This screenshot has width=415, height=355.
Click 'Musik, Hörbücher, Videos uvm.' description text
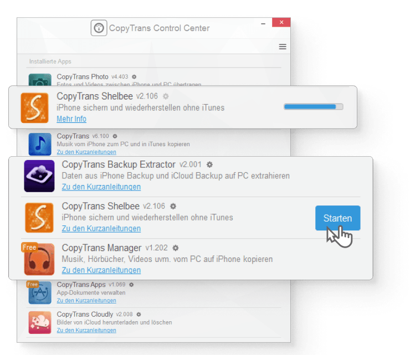[167, 259]
